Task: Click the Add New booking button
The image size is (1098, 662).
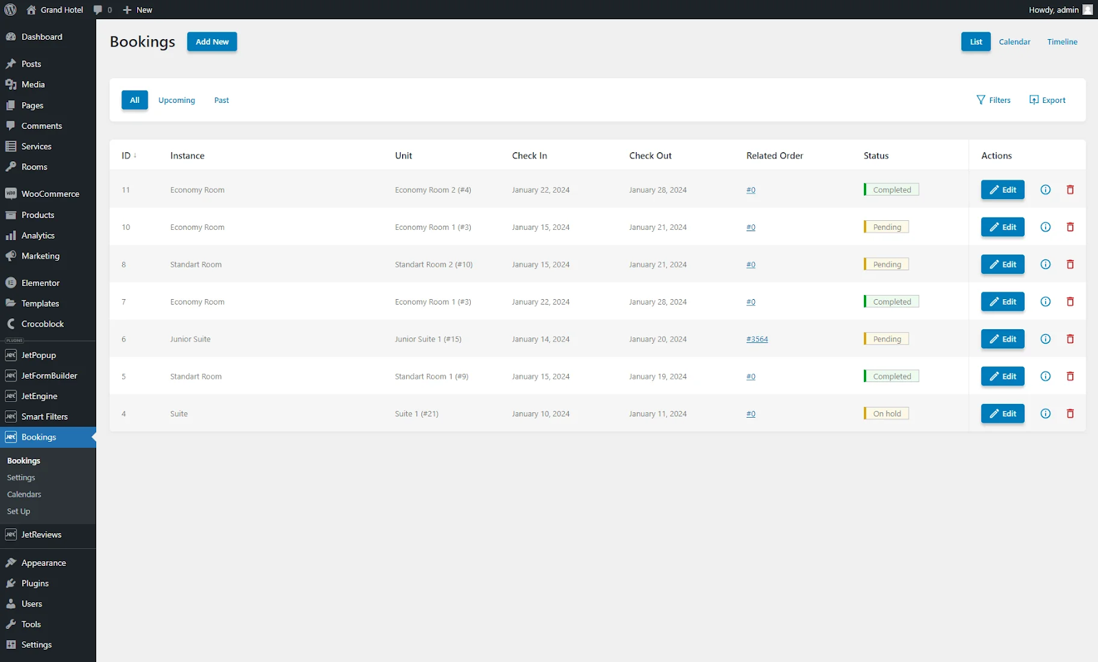Action: point(212,42)
